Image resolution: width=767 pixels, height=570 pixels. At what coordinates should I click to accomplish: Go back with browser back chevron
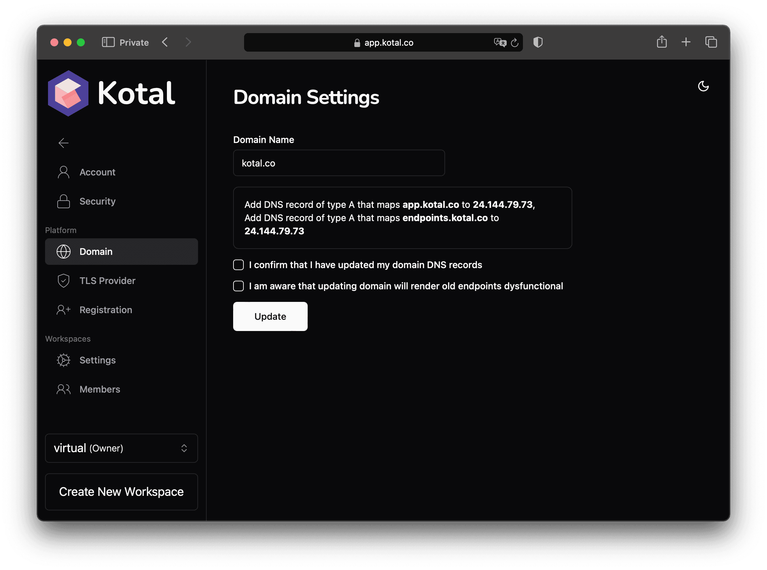tap(165, 42)
